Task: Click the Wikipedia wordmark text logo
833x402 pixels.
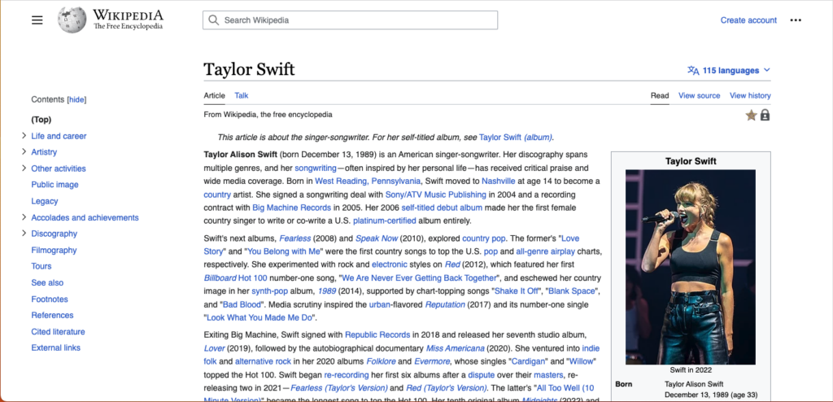Action: 128,20
